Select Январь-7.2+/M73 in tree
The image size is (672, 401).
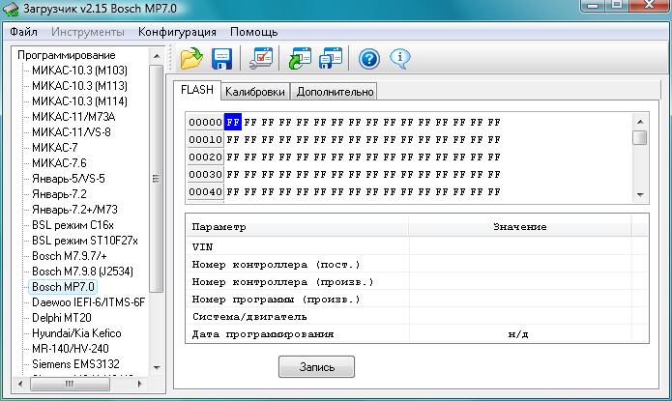pyautogui.click(x=74, y=210)
